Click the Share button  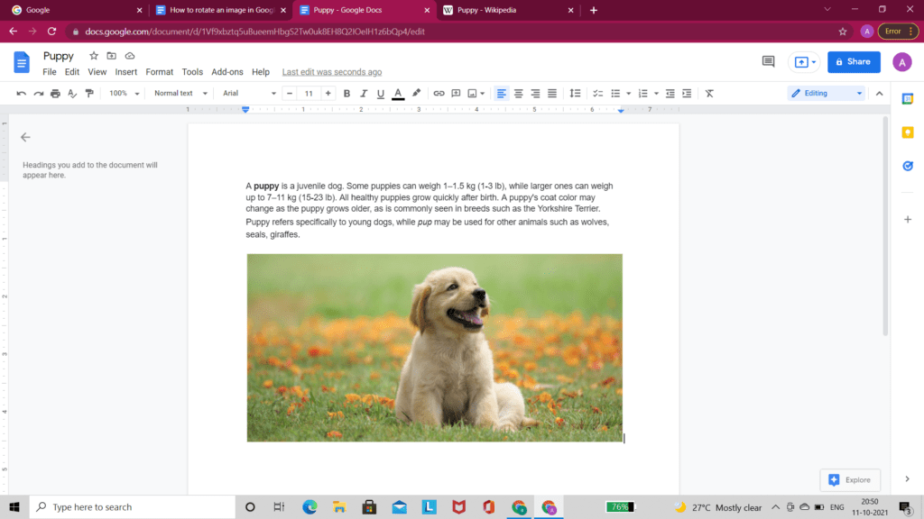pyautogui.click(x=854, y=61)
